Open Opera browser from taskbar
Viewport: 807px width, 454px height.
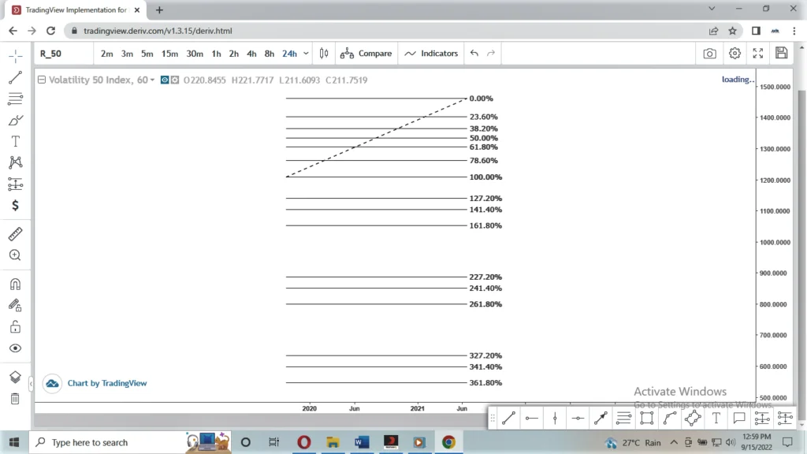pos(304,442)
